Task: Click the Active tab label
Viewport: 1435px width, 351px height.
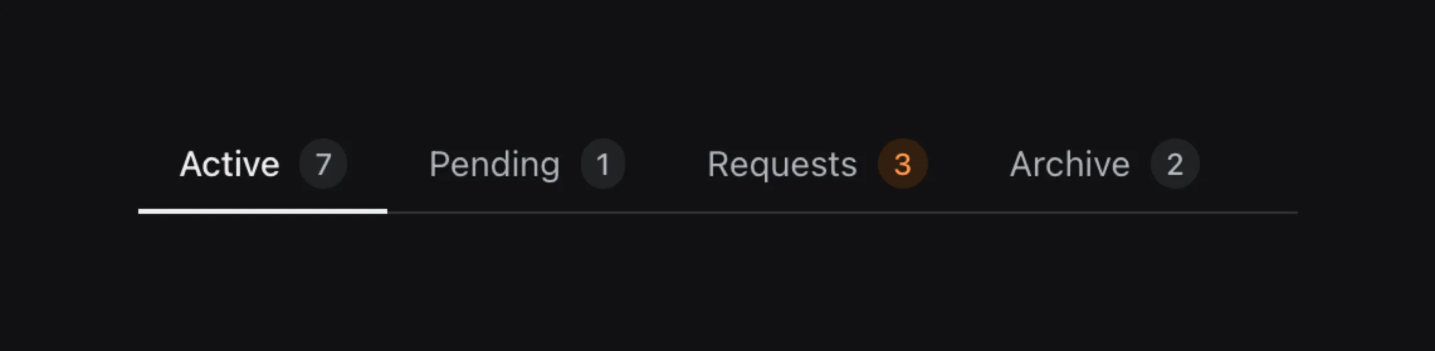Action: 230,164
